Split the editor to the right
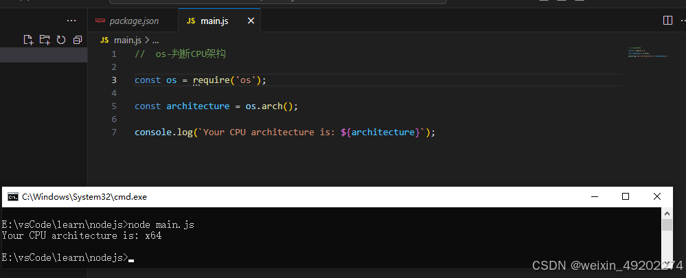Viewport: 686px width, 278px height. (x=667, y=21)
